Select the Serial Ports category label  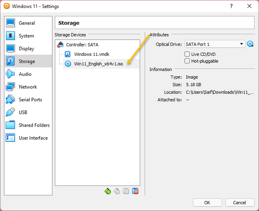click(30, 100)
